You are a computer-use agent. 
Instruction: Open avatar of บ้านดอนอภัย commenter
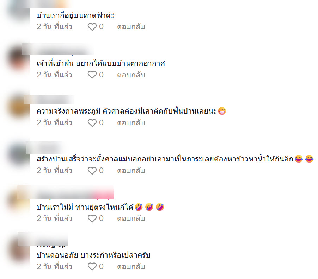(x=19, y=250)
